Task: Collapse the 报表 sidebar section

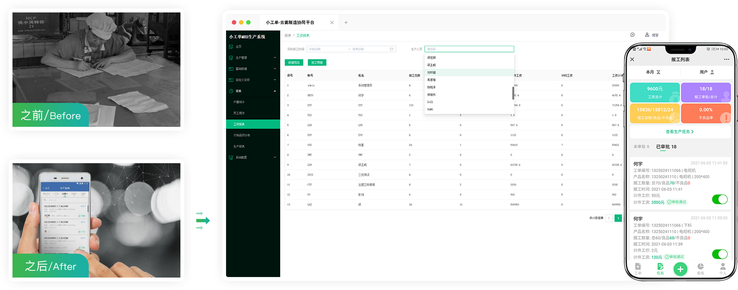Action: (x=274, y=91)
